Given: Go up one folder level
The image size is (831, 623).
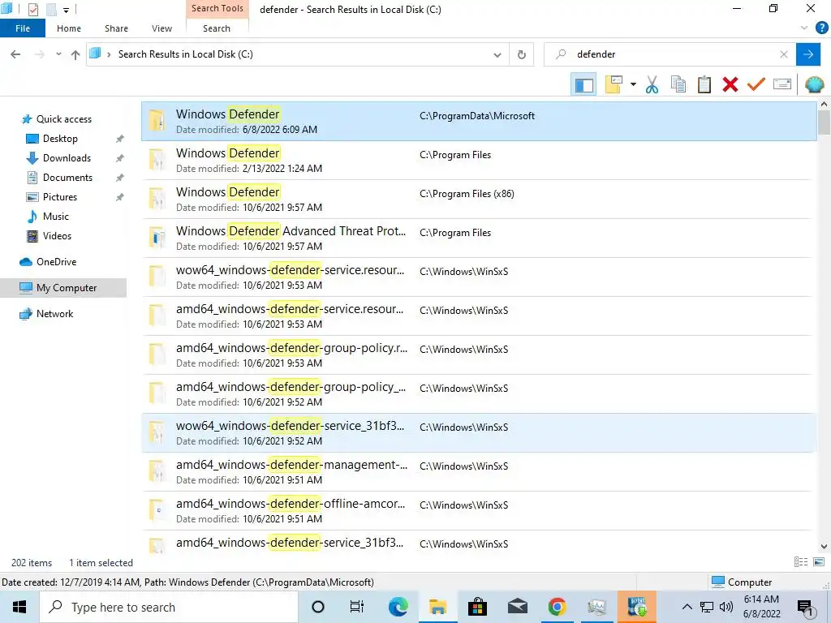Looking at the screenshot, I should pyautogui.click(x=75, y=54).
